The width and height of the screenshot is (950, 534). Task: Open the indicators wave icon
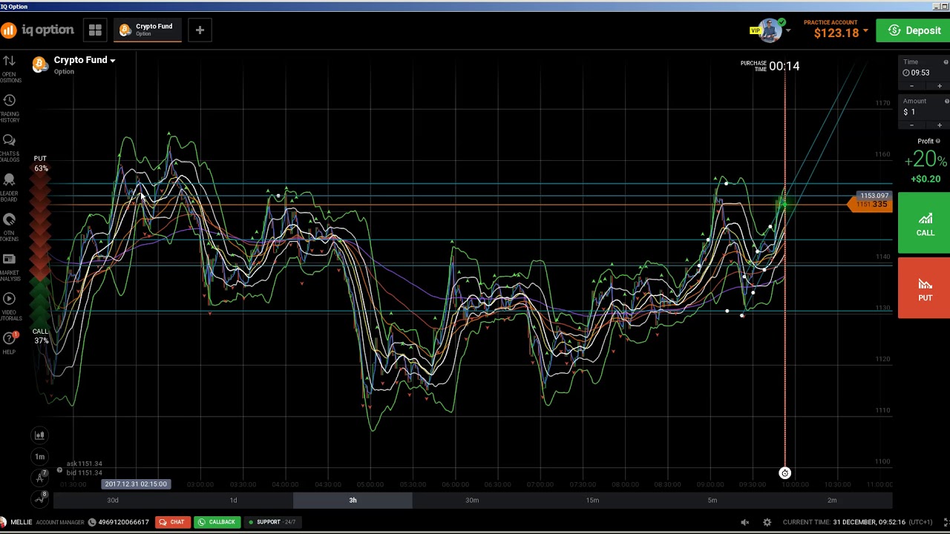39,499
